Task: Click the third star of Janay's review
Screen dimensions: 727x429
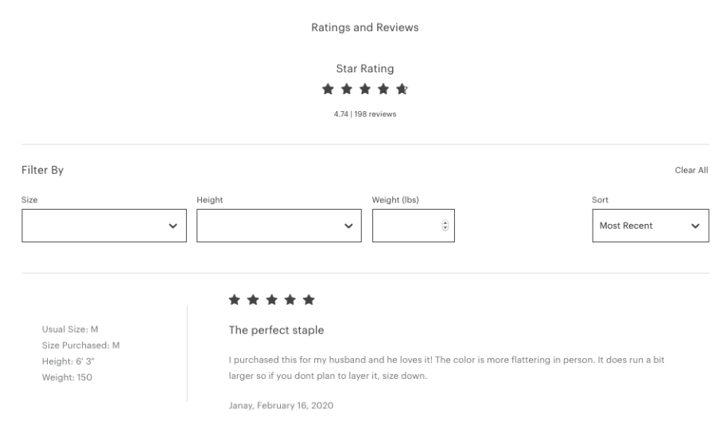Action: pyautogui.click(x=272, y=300)
